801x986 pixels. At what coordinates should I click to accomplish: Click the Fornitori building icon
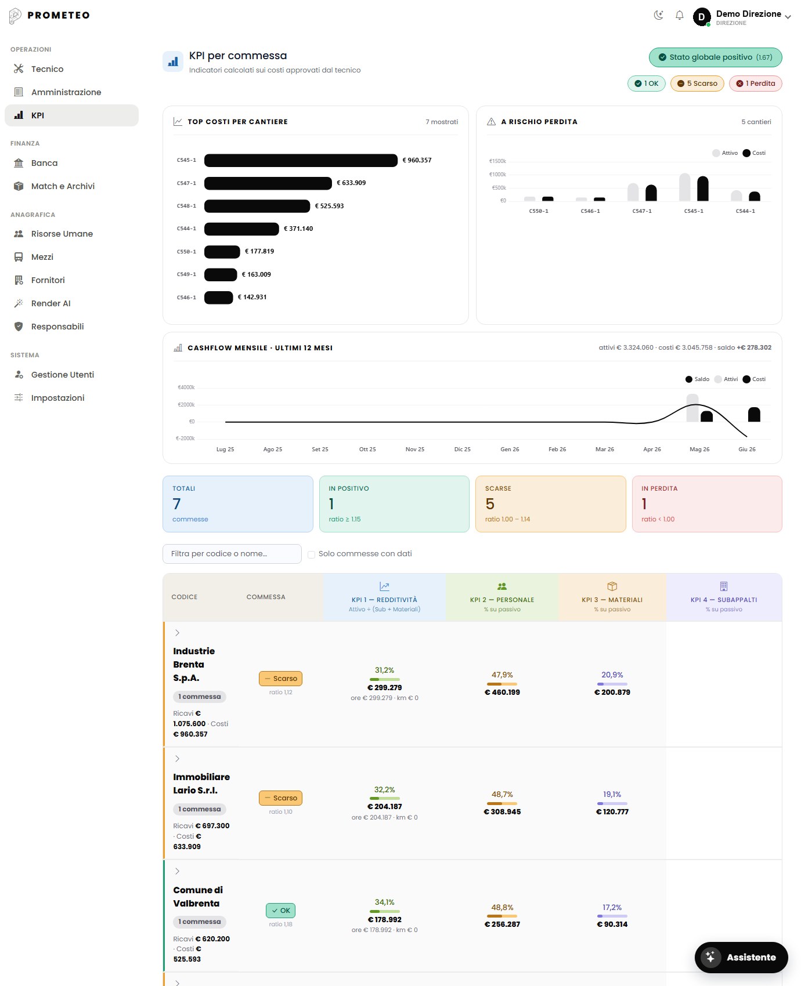(19, 280)
